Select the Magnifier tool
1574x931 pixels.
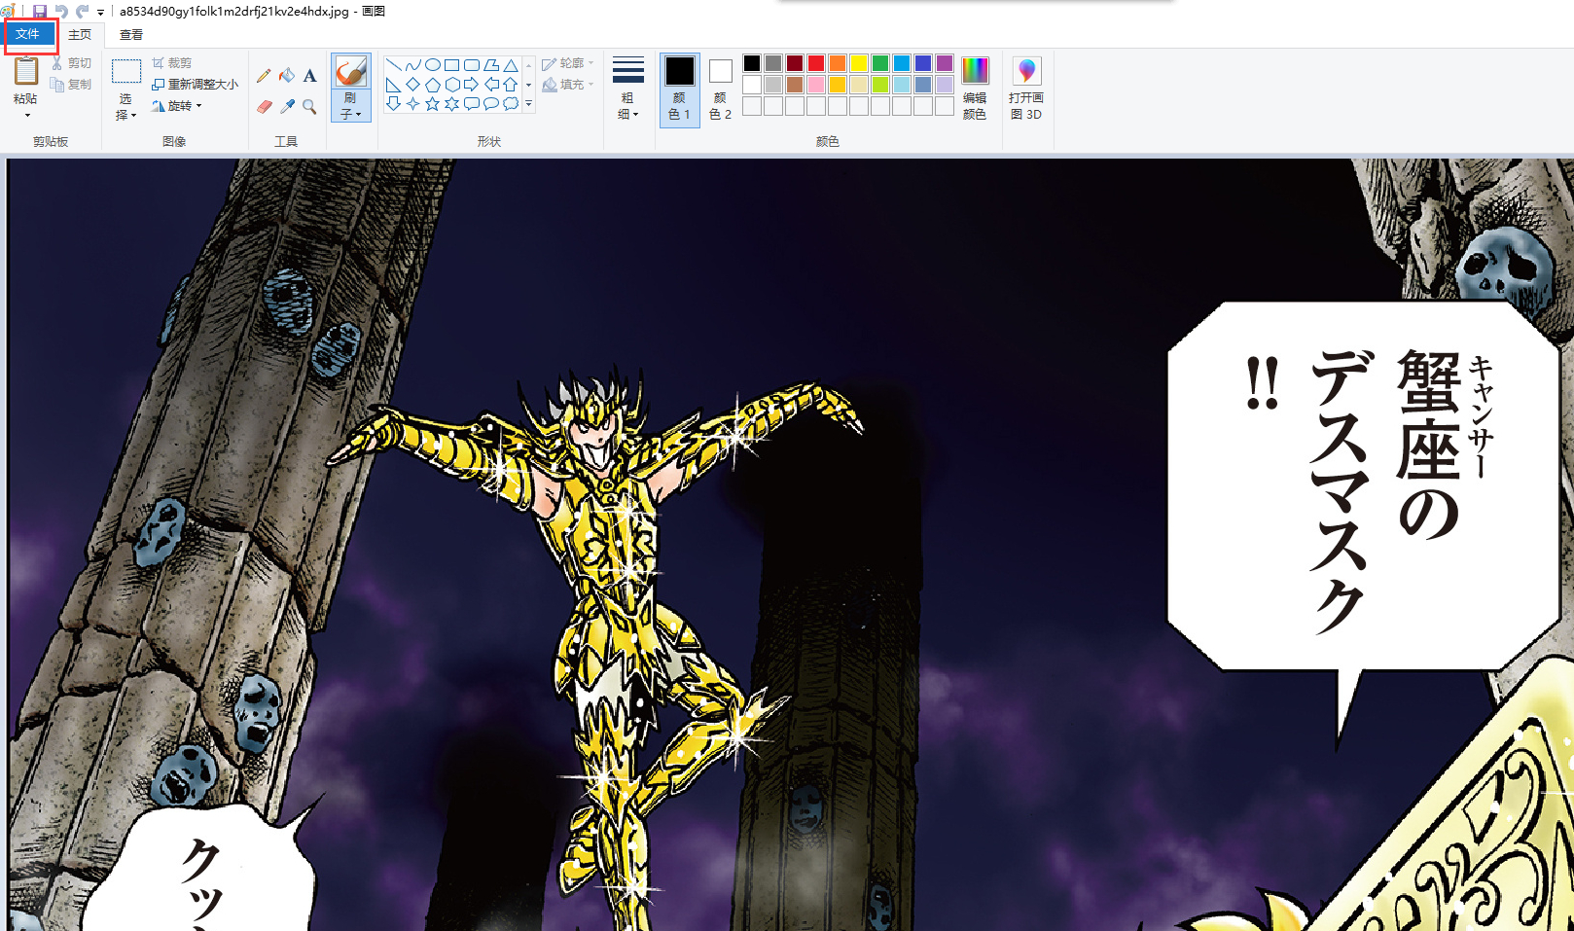pos(309,107)
